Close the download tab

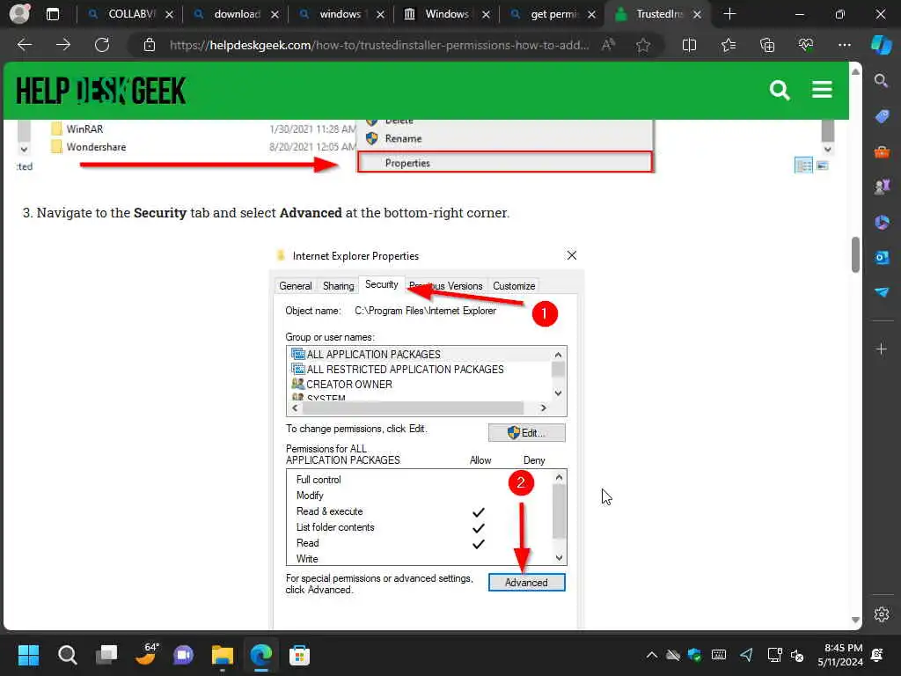pyautogui.click(x=275, y=15)
